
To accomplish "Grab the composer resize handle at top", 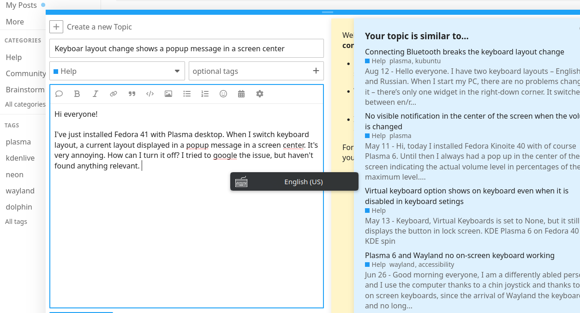I will [328, 12].
